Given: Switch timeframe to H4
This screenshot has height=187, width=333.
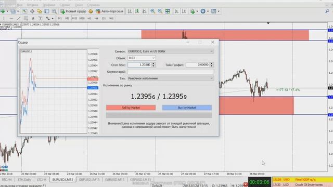Looking at the screenshot, I should click(x=96, y=19).
